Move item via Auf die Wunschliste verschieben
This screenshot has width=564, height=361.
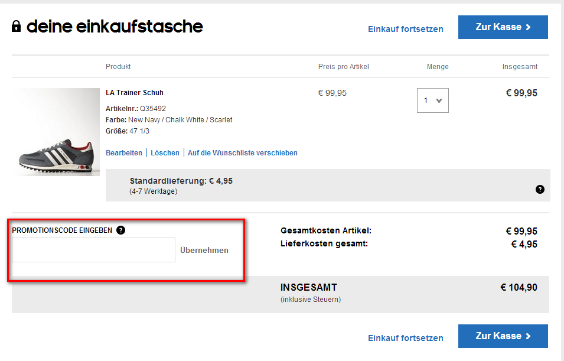[242, 152]
